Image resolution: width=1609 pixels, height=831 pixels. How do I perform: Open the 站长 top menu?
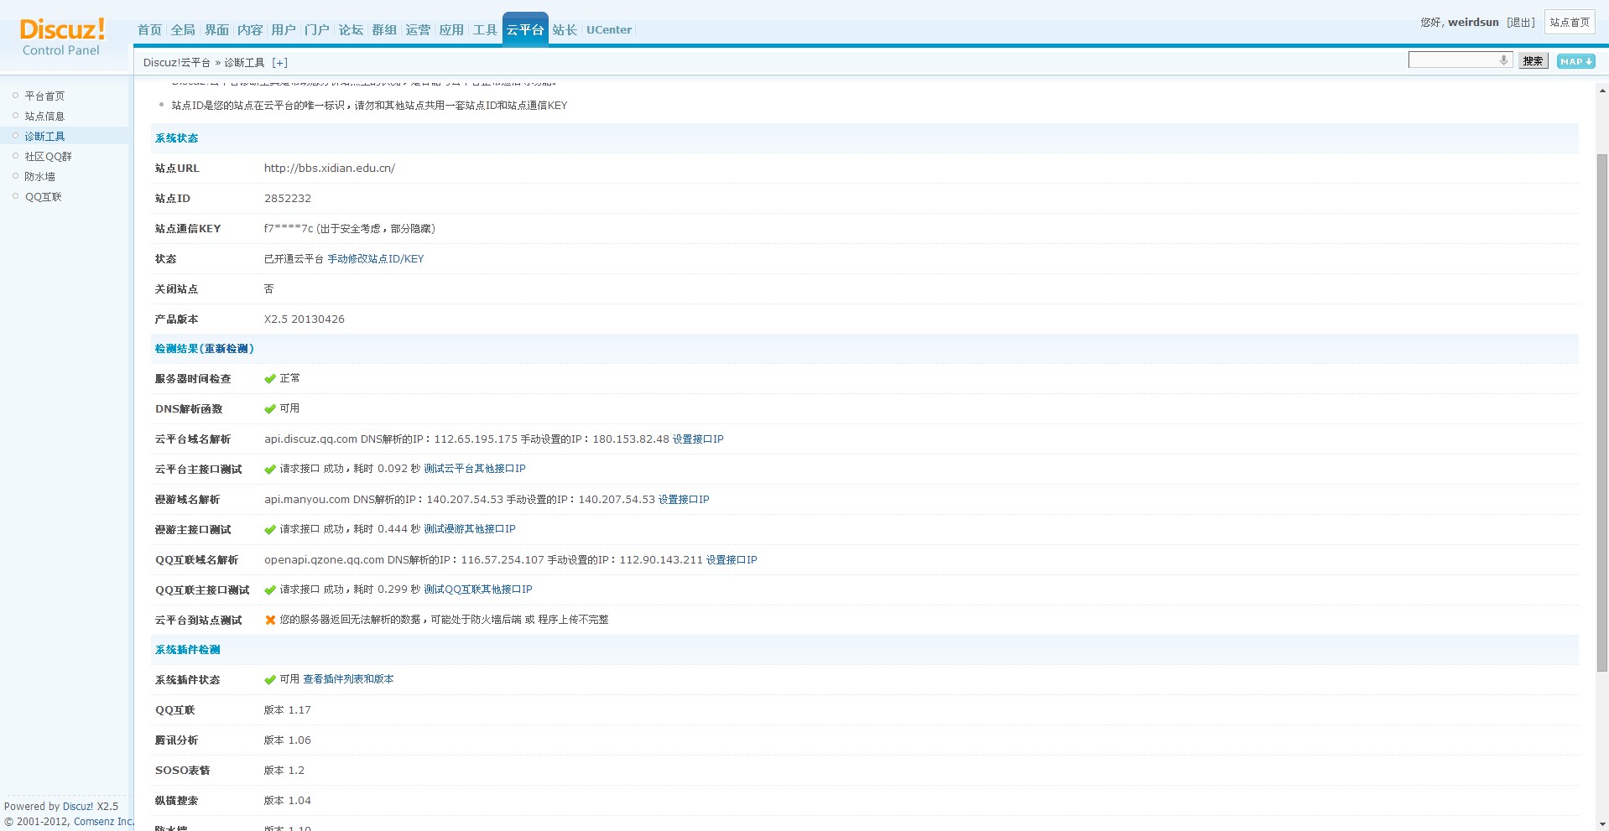pyautogui.click(x=565, y=30)
